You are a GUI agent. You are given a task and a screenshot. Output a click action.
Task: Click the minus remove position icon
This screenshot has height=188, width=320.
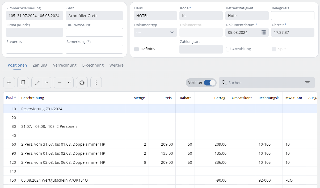(x=60, y=83)
